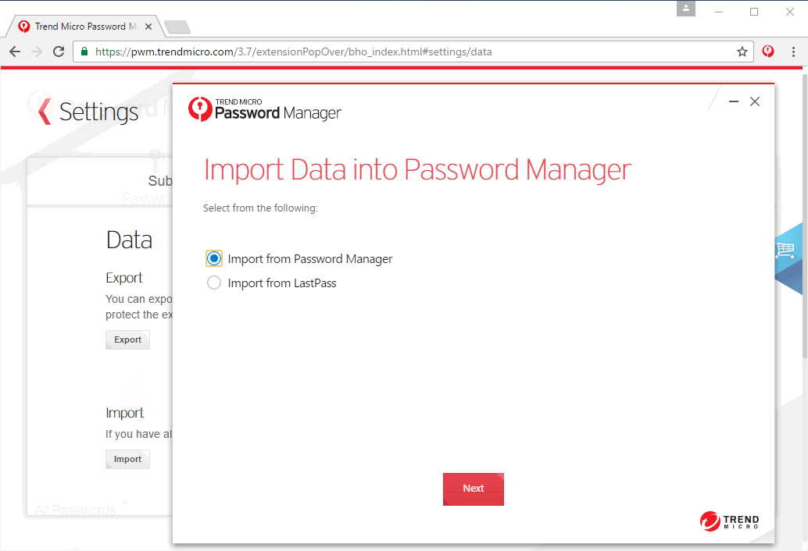The width and height of the screenshot is (808, 551).
Task: Bookmark page with the star icon
Action: [742, 52]
